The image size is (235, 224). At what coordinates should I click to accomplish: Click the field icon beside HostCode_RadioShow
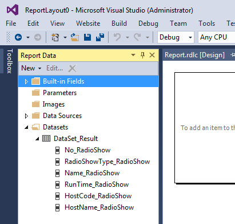(57, 196)
